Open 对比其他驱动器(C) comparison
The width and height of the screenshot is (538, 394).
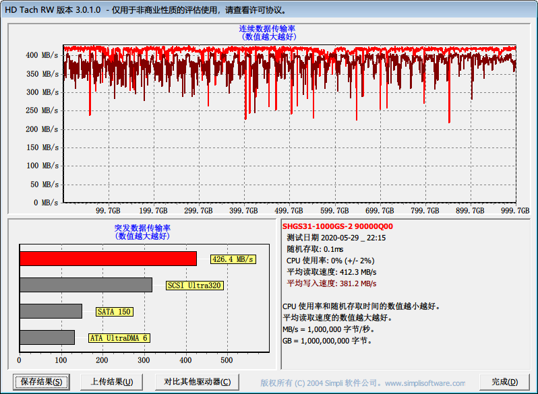coord(197,382)
